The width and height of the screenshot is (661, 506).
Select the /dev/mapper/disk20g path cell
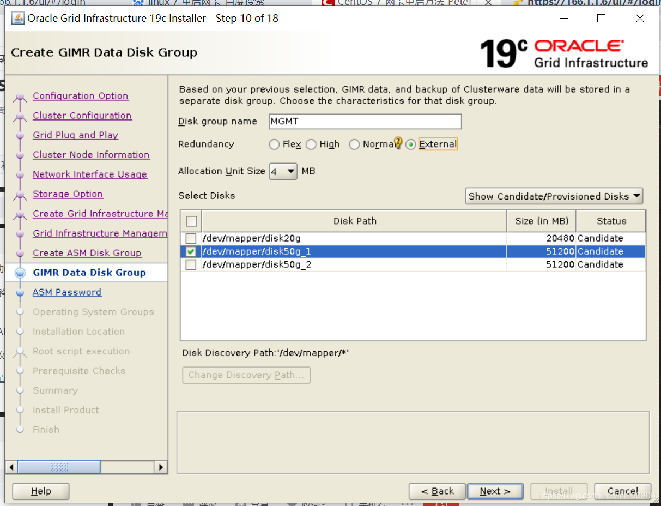(x=354, y=238)
